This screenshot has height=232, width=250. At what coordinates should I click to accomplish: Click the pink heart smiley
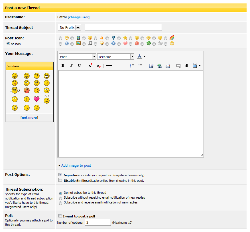pyautogui.click(x=36, y=99)
